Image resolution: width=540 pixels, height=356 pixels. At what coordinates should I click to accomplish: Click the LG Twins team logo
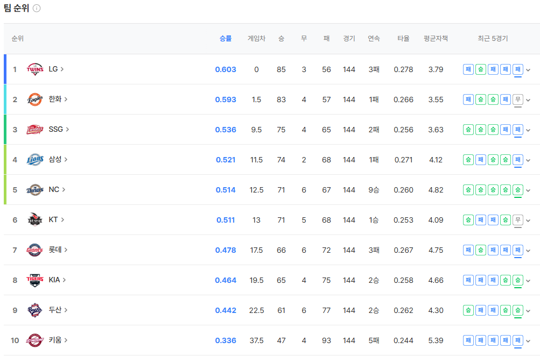35,69
